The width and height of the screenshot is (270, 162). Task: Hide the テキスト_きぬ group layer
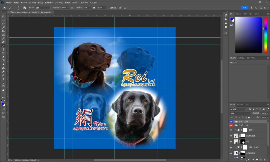[x=231, y=122]
